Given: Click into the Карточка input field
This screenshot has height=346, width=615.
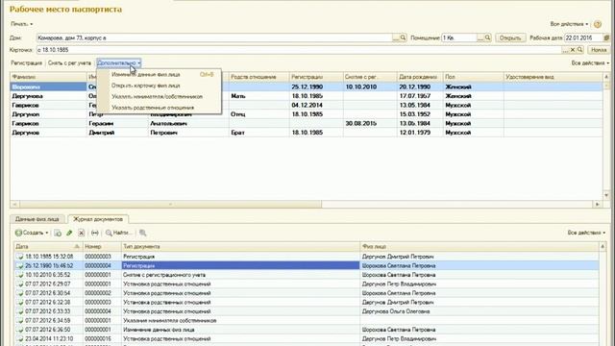Looking at the screenshot, I should tap(299, 50).
